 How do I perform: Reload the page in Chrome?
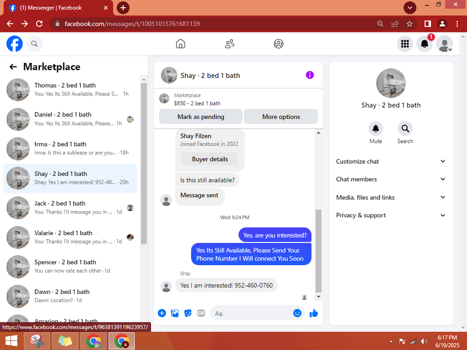point(39,24)
